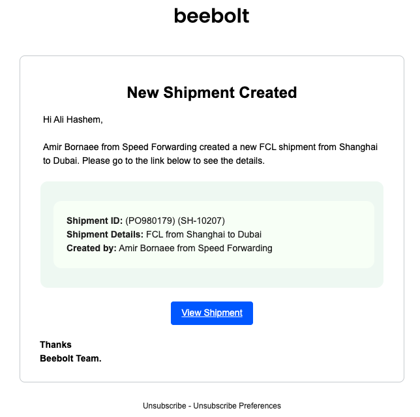Open the View Shipment button

212,313
